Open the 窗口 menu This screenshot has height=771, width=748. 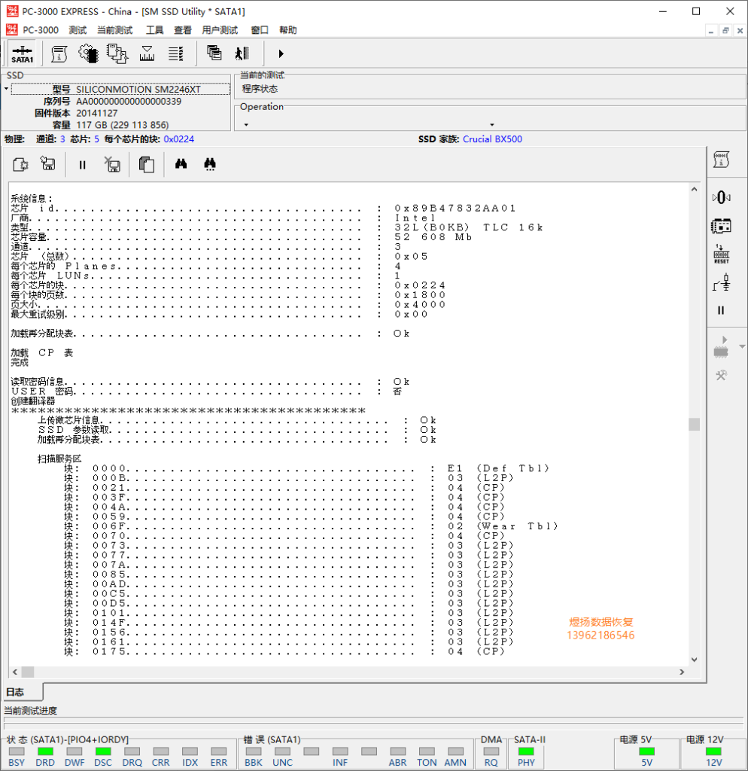coord(260,30)
